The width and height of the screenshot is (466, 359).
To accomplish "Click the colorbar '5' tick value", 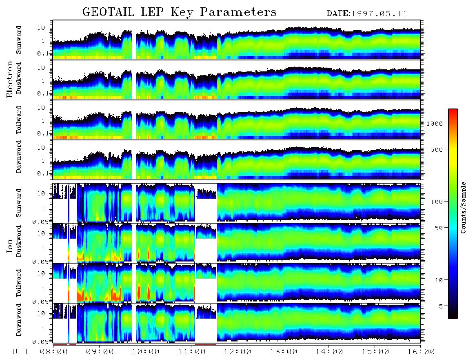I will click(441, 306).
